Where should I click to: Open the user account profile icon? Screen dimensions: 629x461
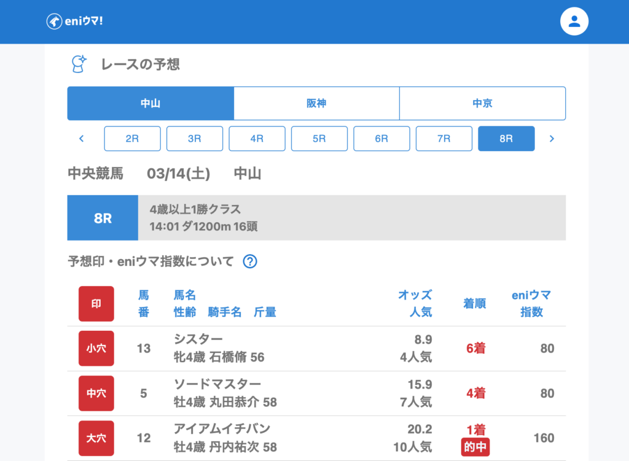point(574,21)
